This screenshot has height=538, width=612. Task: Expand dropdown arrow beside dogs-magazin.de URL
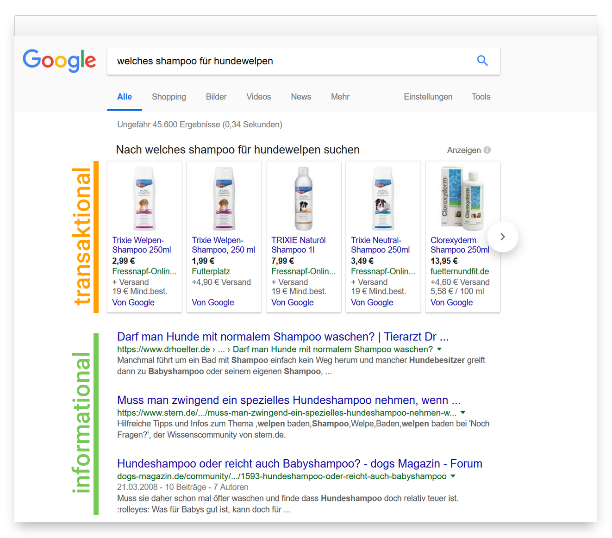click(453, 476)
